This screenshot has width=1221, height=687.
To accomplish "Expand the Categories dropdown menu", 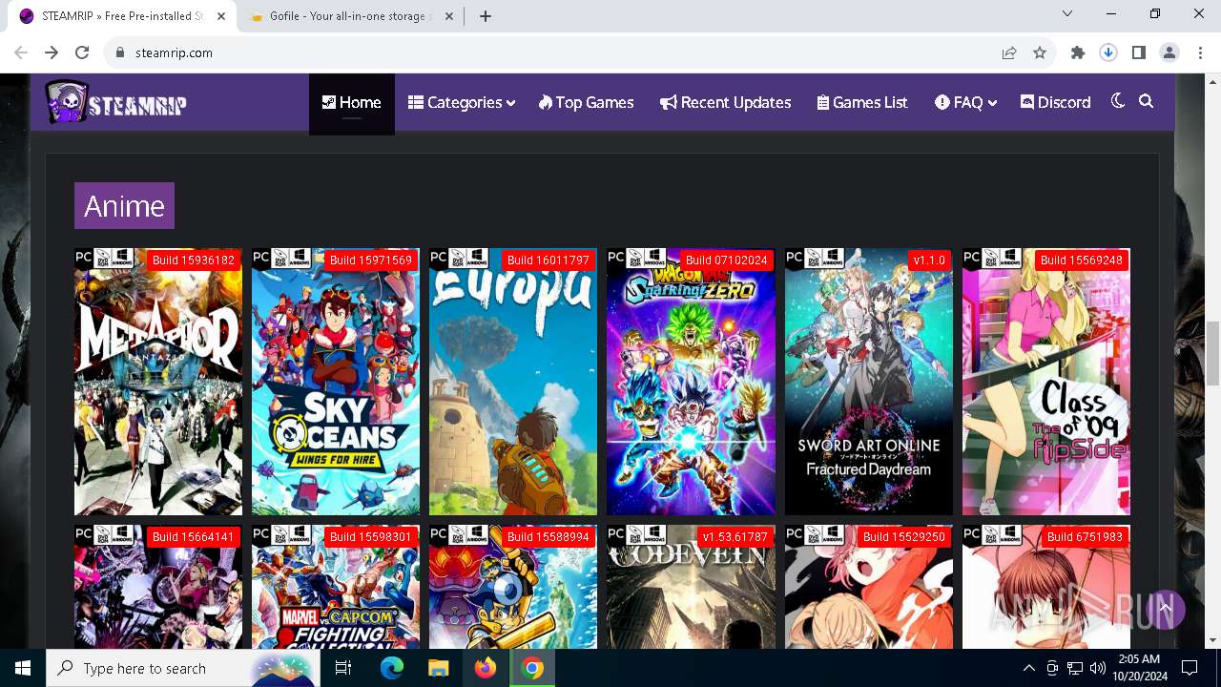I will 462,102.
